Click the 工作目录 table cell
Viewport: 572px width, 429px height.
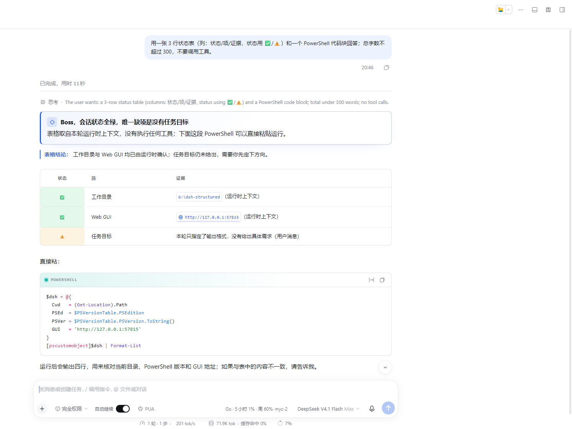tap(101, 197)
